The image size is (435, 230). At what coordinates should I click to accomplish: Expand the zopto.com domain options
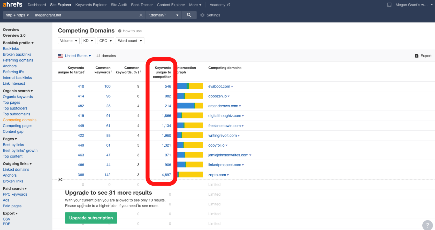[228, 175]
